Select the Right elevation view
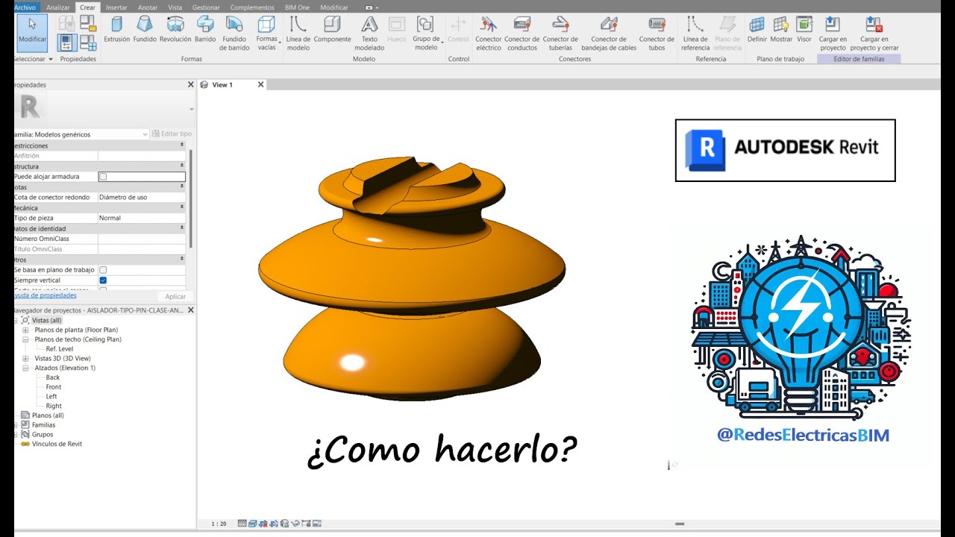 54,406
